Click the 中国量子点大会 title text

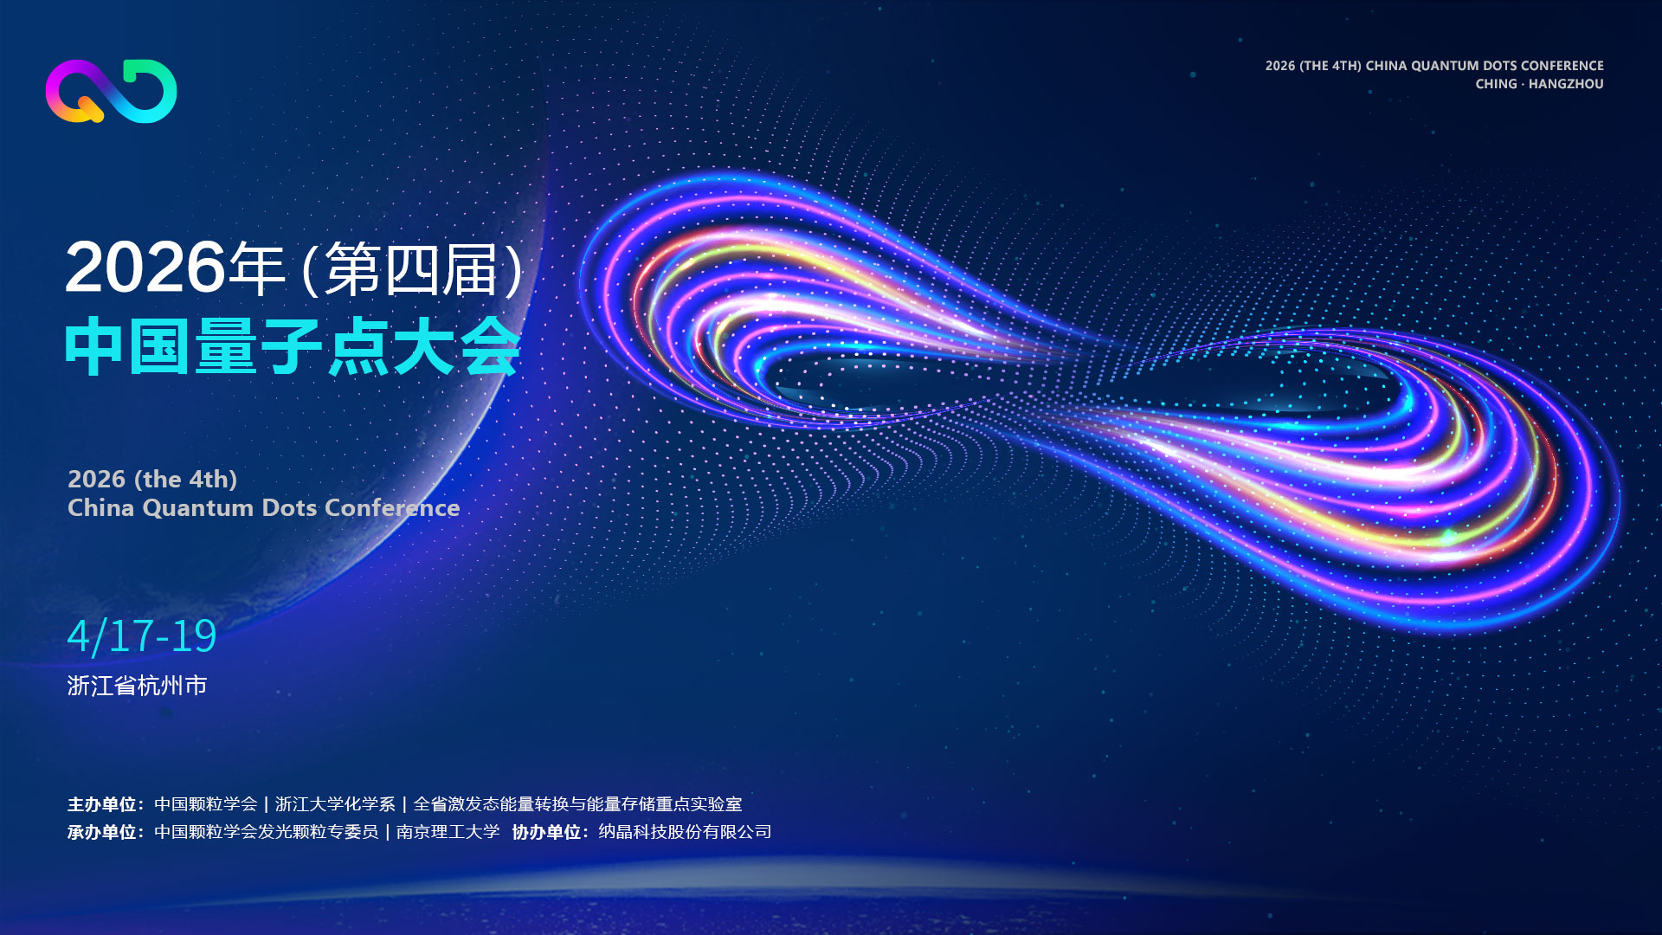pos(293,346)
